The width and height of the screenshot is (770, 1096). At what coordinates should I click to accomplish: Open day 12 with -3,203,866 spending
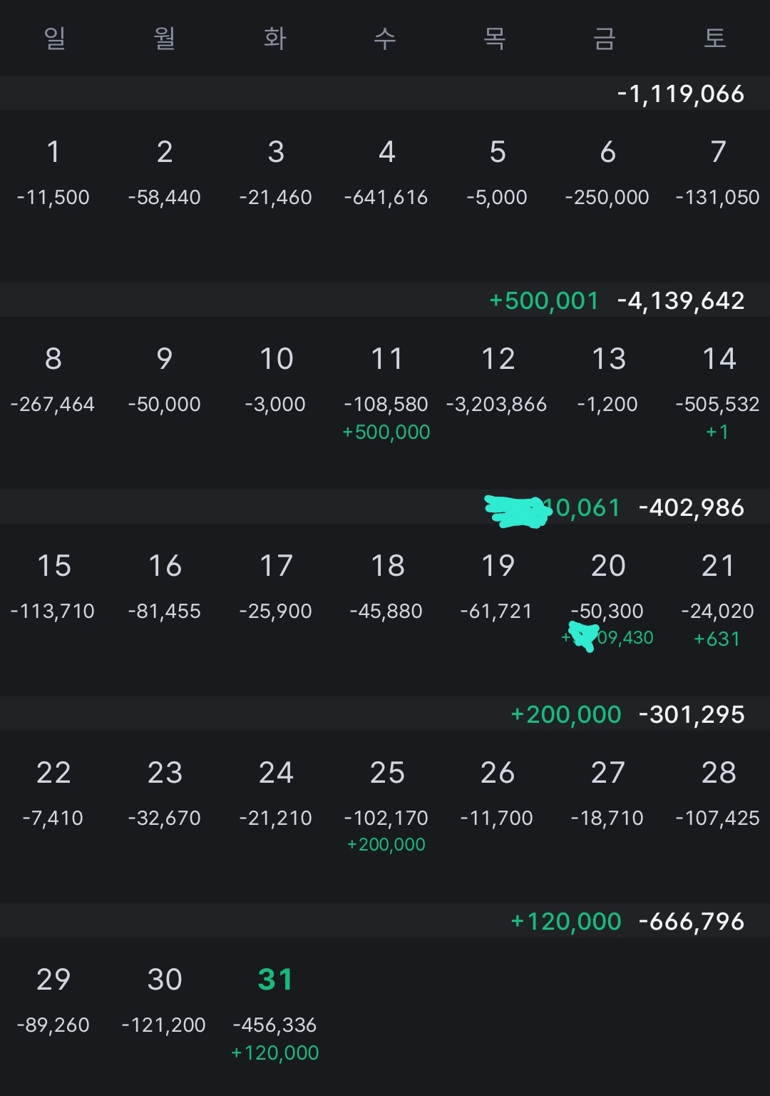[x=498, y=359]
